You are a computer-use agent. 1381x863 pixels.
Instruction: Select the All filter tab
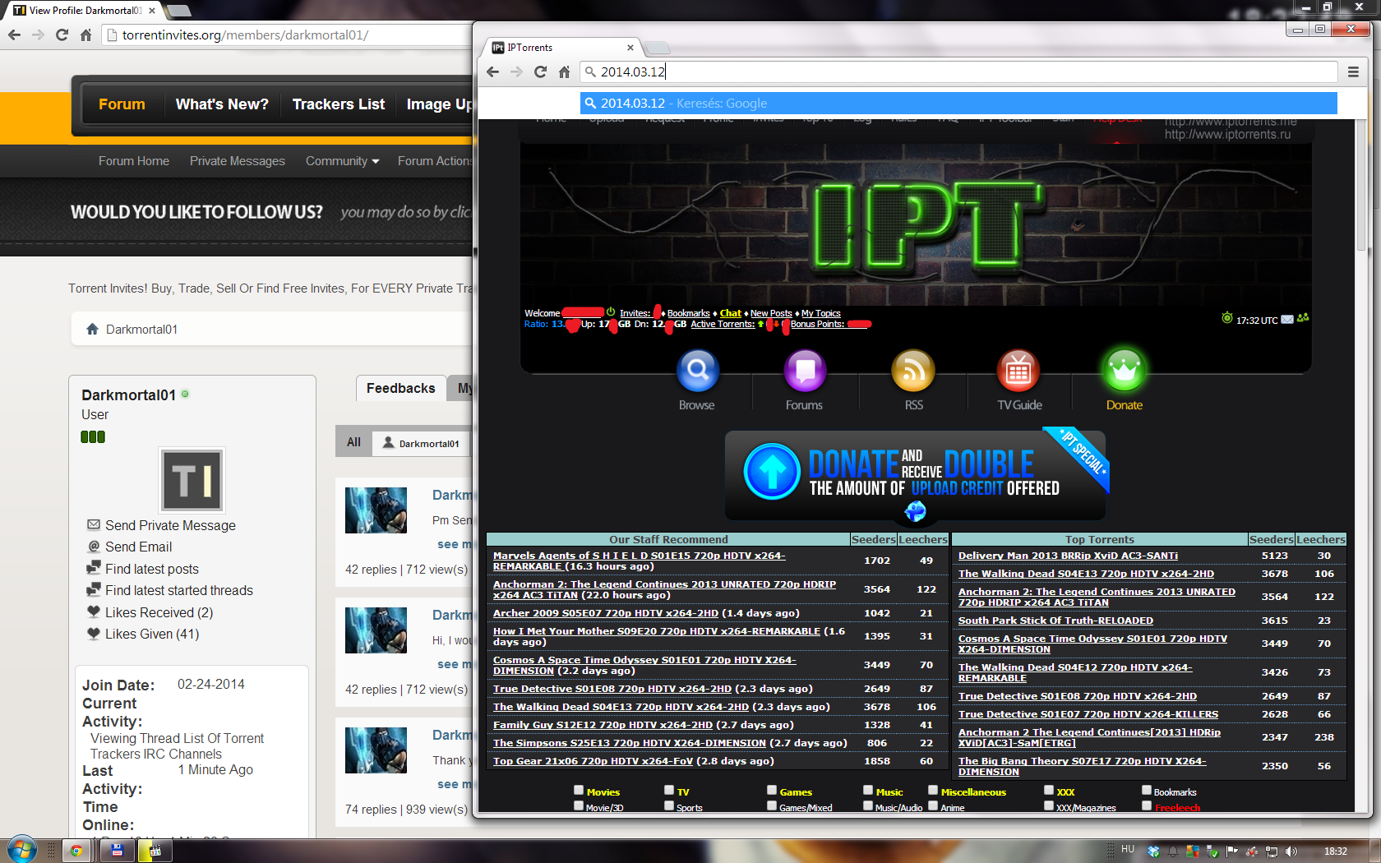pyautogui.click(x=353, y=441)
